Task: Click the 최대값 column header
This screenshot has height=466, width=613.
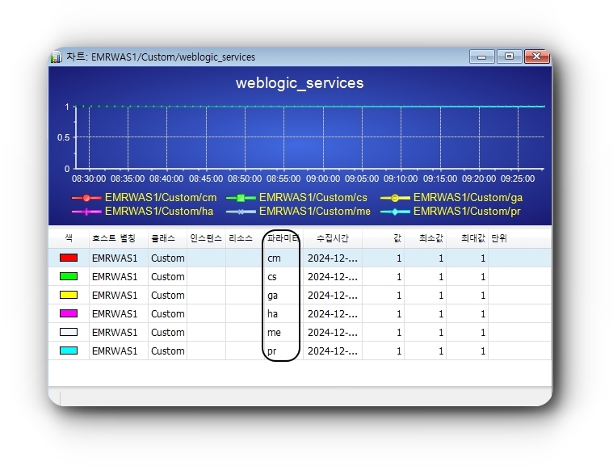Action: (472, 239)
